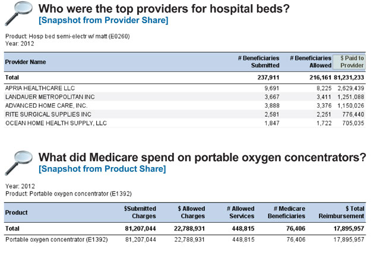
Task: Select the ADVANCED HOME CARE, INC. row
Action: (x=185, y=105)
